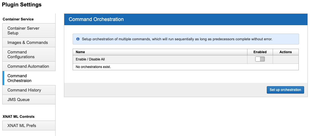Click the info icon in the blue notice
The image size is (310, 136).
coord(78,39)
